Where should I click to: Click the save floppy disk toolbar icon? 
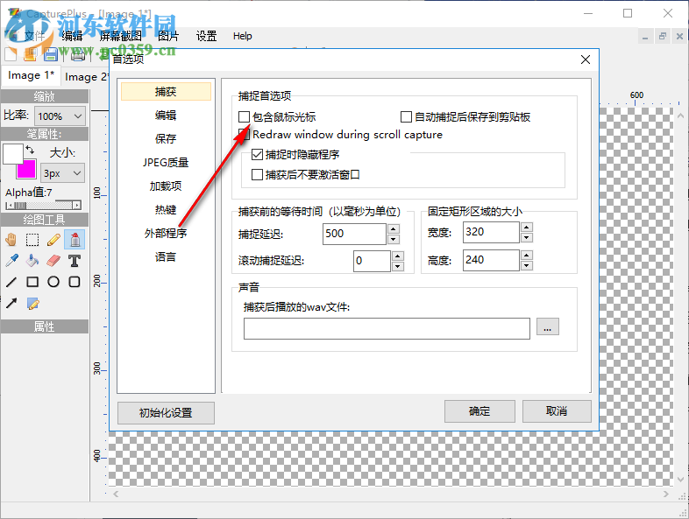[51, 54]
